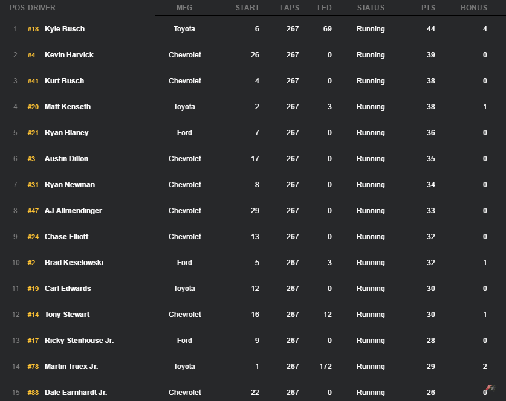Sort results by START column header
This screenshot has height=401, width=506.
(x=247, y=8)
